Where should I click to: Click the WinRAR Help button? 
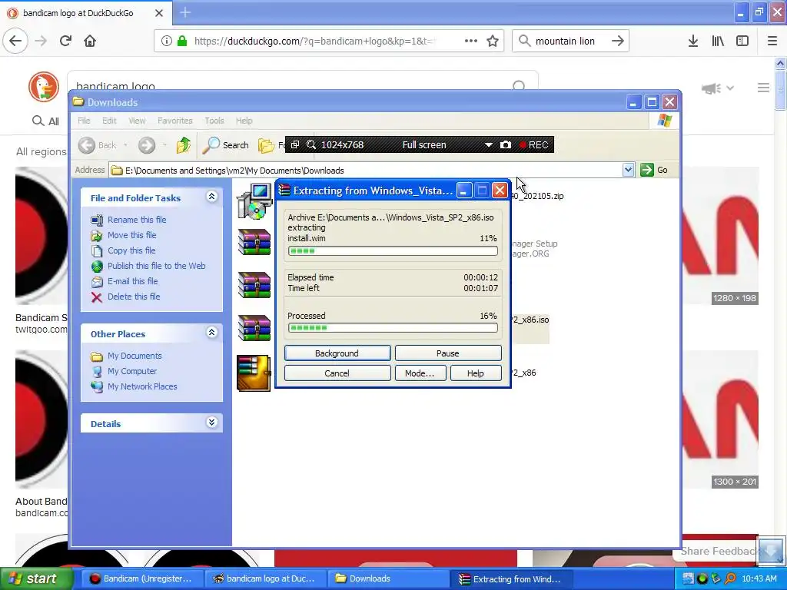(x=475, y=373)
